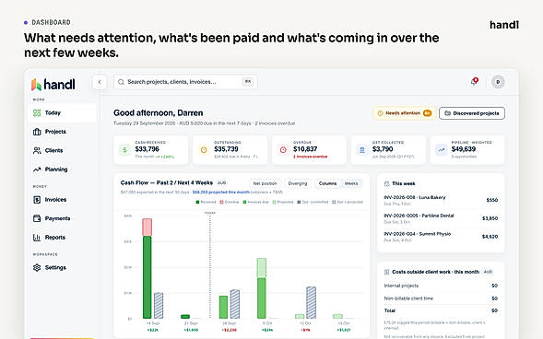543x339 pixels.
Task: Collapse the sidebar with chevron button
Action: [100, 82]
